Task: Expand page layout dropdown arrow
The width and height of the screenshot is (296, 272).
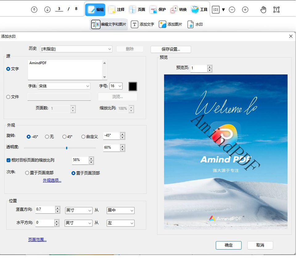Action: point(223,10)
